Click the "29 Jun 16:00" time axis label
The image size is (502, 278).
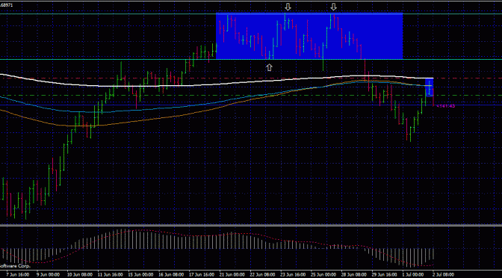384,275
